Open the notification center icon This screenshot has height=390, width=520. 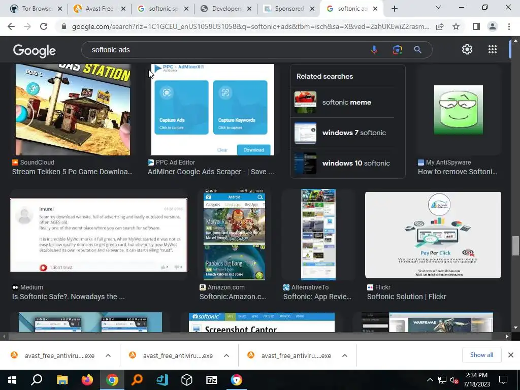pyautogui.click(x=503, y=380)
